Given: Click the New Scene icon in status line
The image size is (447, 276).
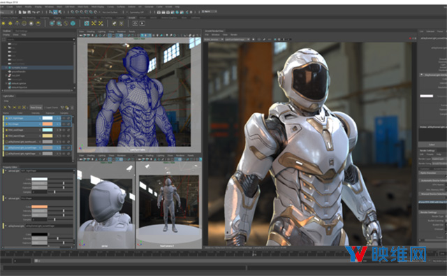Looking at the screenshot, I should coord(20,13).
